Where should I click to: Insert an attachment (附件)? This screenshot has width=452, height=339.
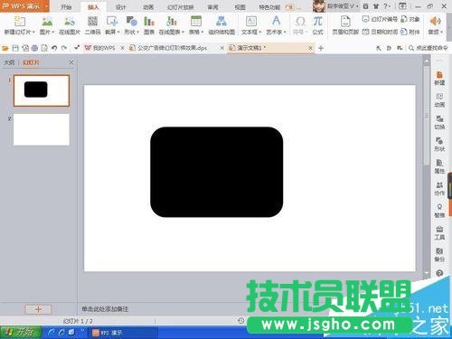410,32
